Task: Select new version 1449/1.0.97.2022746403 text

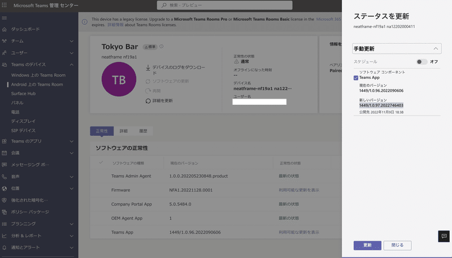Action: point(381,105)
